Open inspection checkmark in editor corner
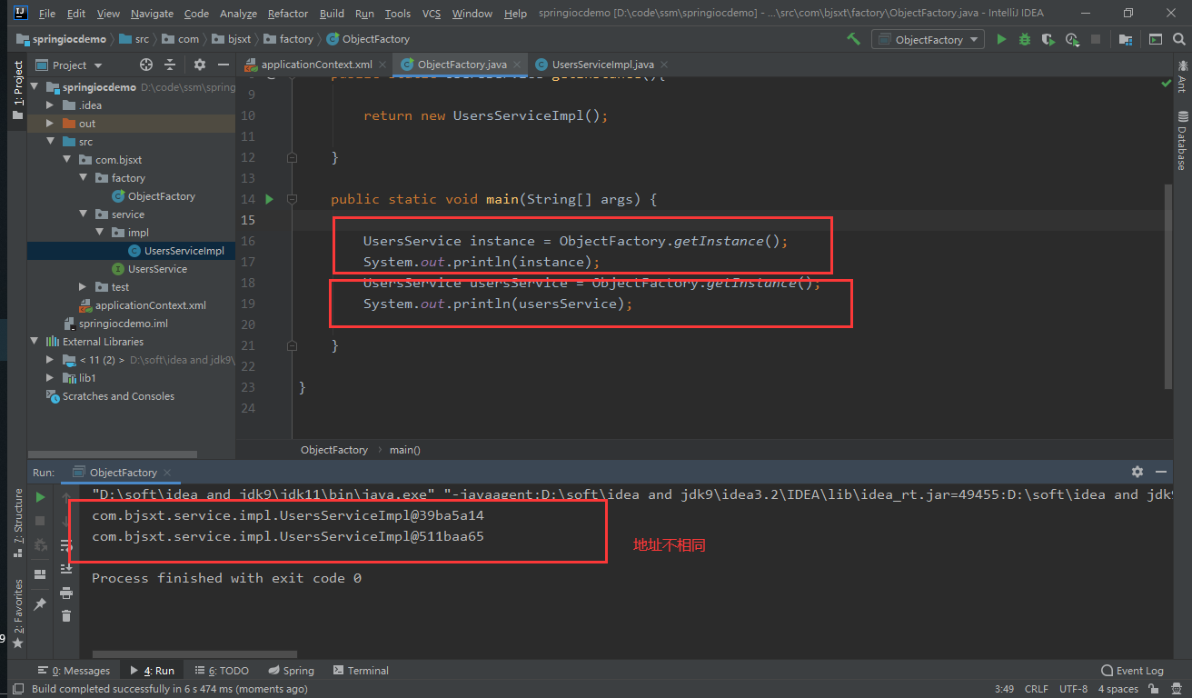 (x=1167, y=83)
